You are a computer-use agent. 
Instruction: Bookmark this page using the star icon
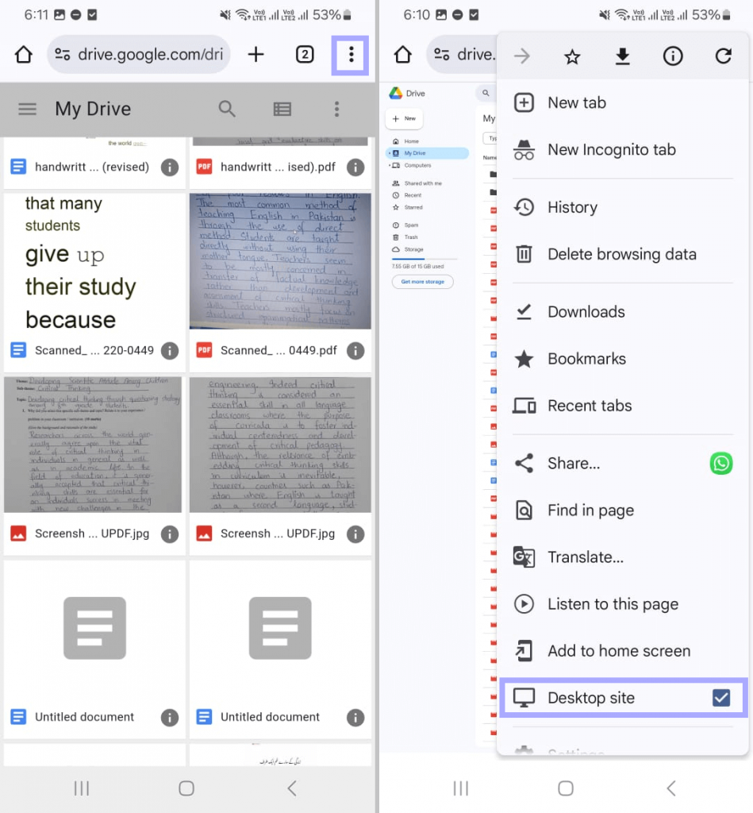[572, 56]
